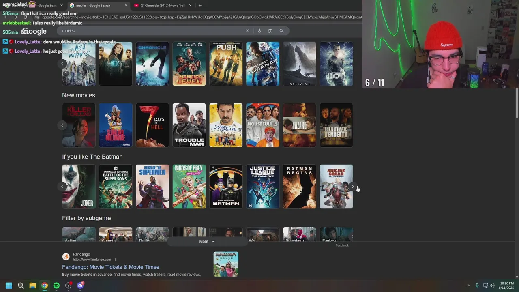Show hidden tray icons chevron
Image resolution: width=519 pixels, height=292 pixels.
coord(468,286)
